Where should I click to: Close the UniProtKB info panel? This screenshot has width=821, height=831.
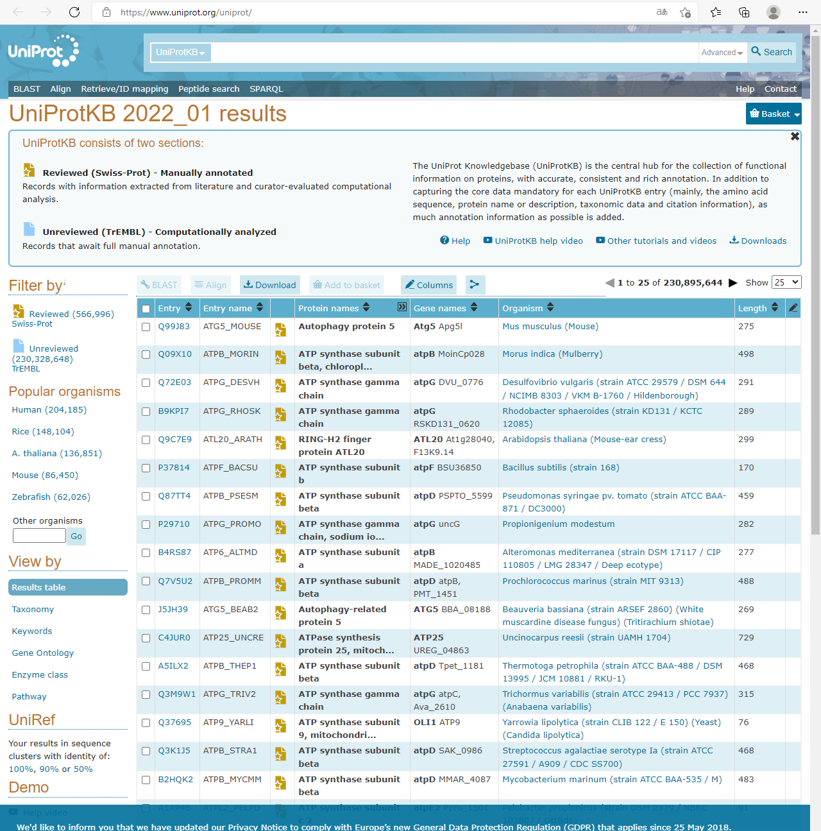click(795, 137)
